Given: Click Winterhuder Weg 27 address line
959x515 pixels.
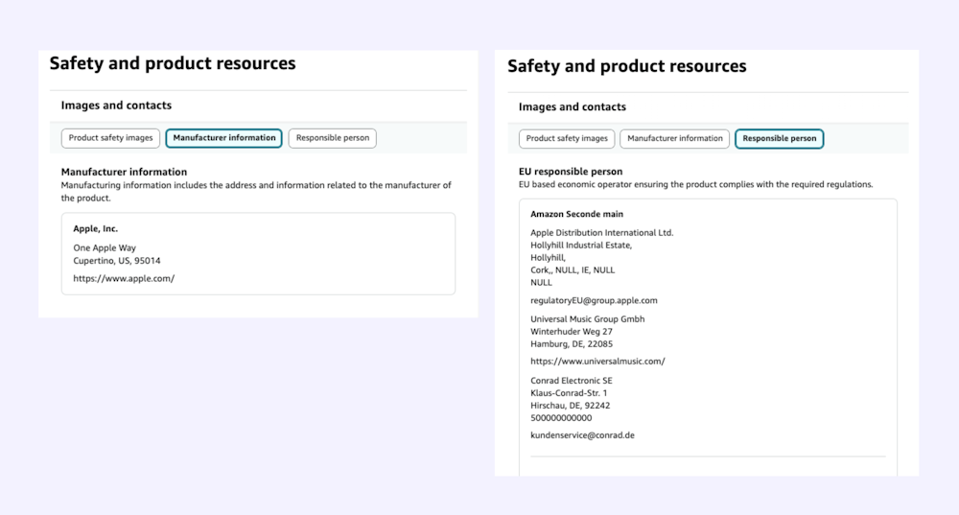Looking at the screenshot, I should click(572, 332).
